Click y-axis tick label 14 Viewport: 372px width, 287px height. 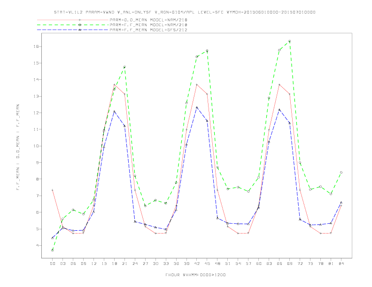36,80
